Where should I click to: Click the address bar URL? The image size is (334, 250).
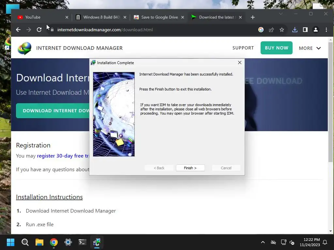[105, 30]
